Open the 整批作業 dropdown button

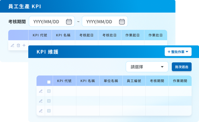coord(178,52)
